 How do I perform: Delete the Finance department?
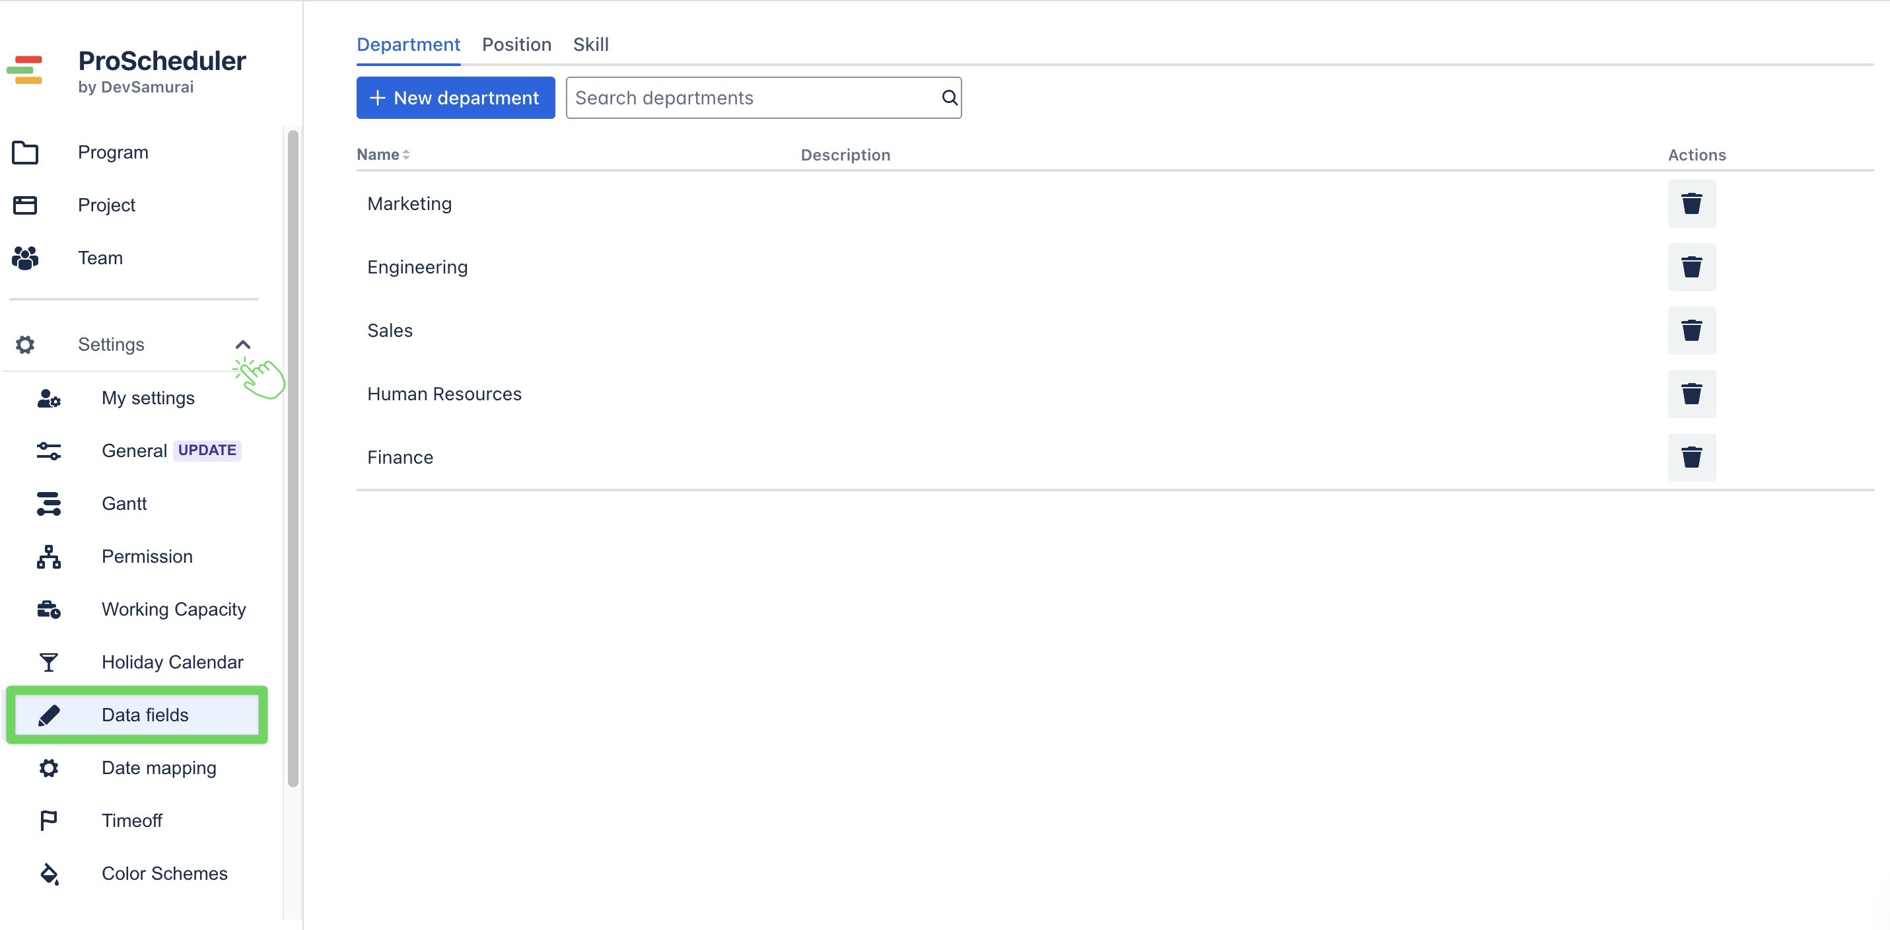(x=1691, y=457)
